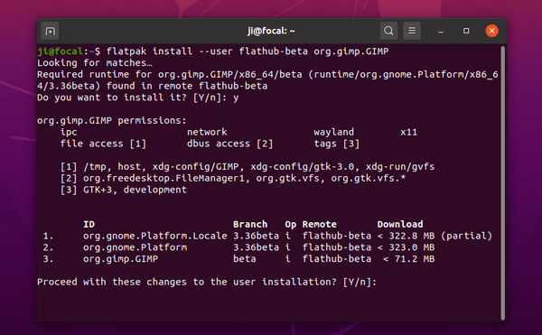This screenshot has width=542, height=335.
Task: Click the 'ipc' permission text
Action: [69, 132]
